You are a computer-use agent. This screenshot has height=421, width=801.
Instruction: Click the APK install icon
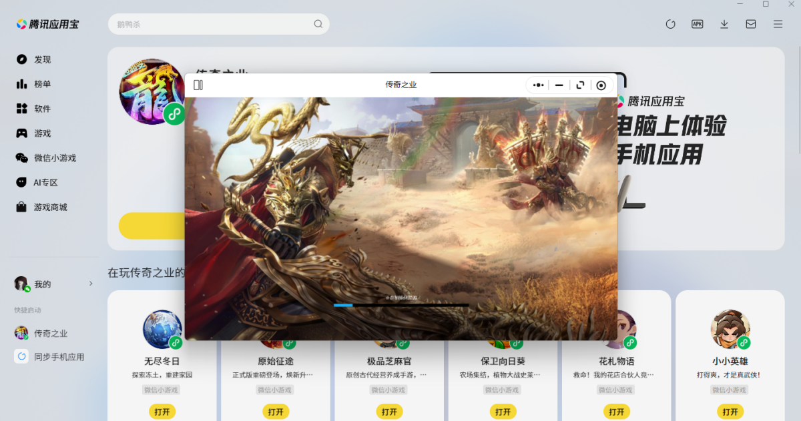tap(698, 24)
